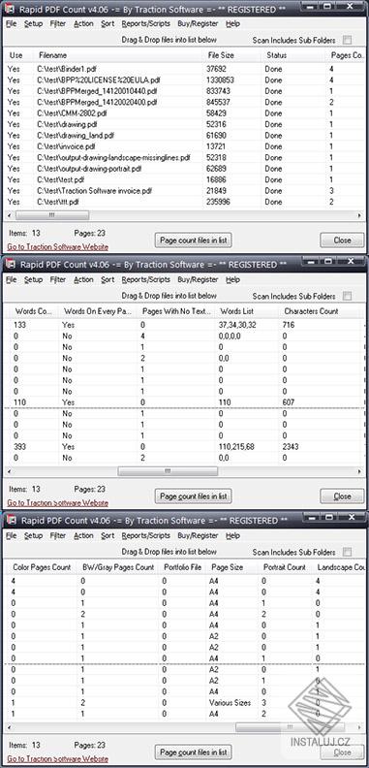Toggle Scan Includes Sub Folders in top window
369x768 pixels.
(x=347, y=40)
